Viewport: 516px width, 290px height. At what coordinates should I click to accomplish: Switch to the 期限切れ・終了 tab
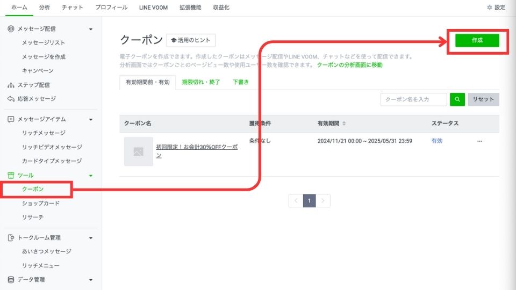[201, 82]
